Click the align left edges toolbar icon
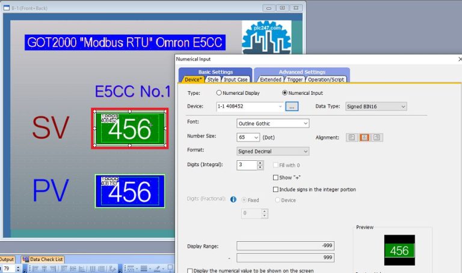 pyautogui.click(x=35, y=269)
